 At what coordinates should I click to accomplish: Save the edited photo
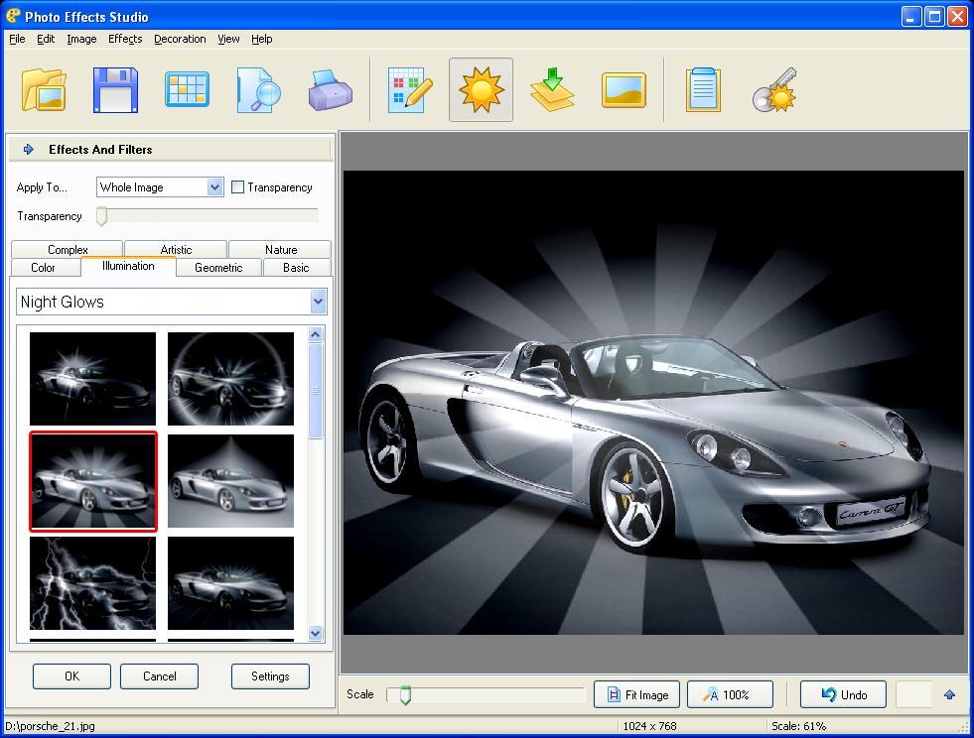click(x=115, y=89)
